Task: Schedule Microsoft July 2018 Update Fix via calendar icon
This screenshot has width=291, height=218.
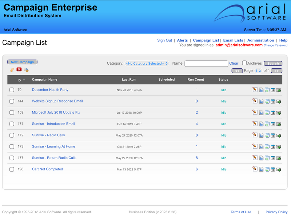Action: click(x=272, y=113)
